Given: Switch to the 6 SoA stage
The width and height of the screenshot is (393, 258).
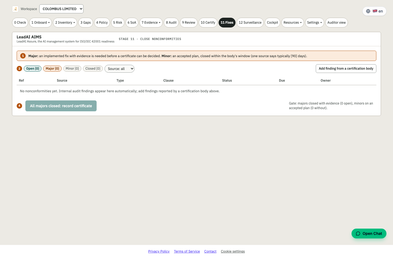Looking at the screenshot, I should tap(132, 23).
